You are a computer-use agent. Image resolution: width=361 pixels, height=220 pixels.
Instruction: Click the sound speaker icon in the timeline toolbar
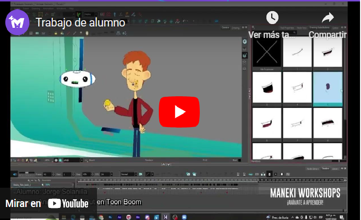(15, 174)
